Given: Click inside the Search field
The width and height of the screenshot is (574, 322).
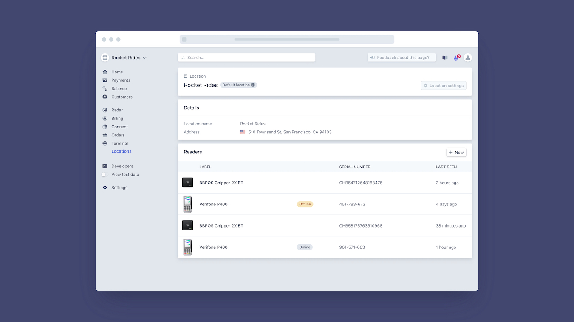Looking at the screenshot, I should click(x=246, y=57).
